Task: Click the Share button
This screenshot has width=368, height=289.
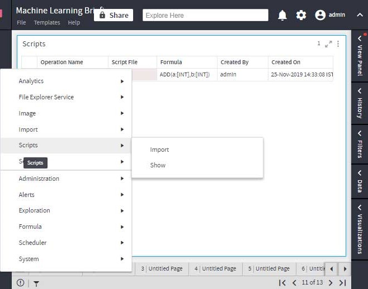Action: (x=114, y=15)
